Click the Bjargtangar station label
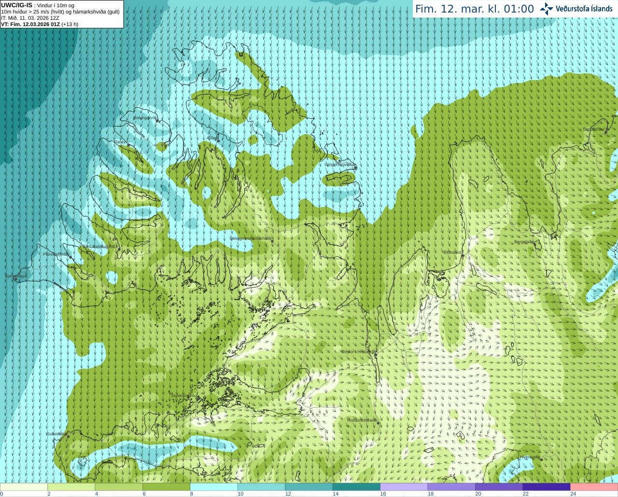The image size is (618, 497). (x=16, y=276)
